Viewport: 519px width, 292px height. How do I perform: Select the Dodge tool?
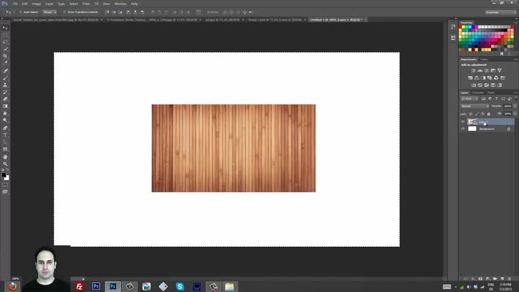pos(5,120)
